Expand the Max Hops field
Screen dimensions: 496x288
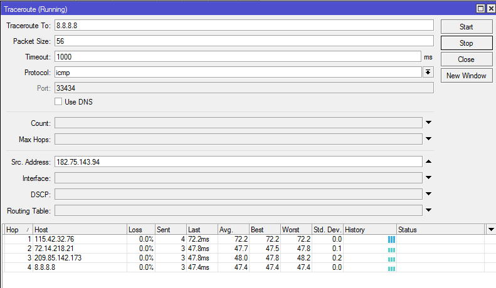pos(429,139)
